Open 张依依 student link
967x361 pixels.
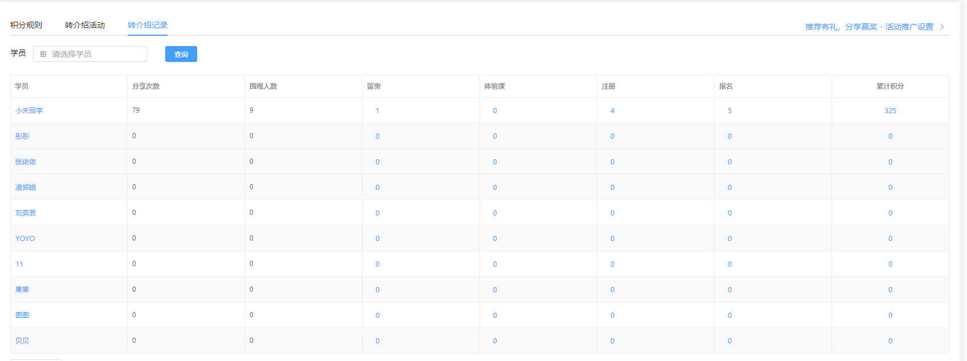(26, 162)
